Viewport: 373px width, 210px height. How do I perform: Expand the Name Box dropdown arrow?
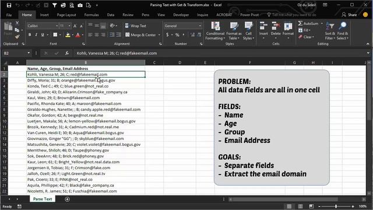click(29, 53)
